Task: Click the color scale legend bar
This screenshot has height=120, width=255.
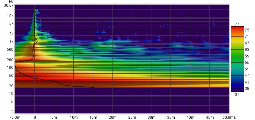Action: click(237, 59)
